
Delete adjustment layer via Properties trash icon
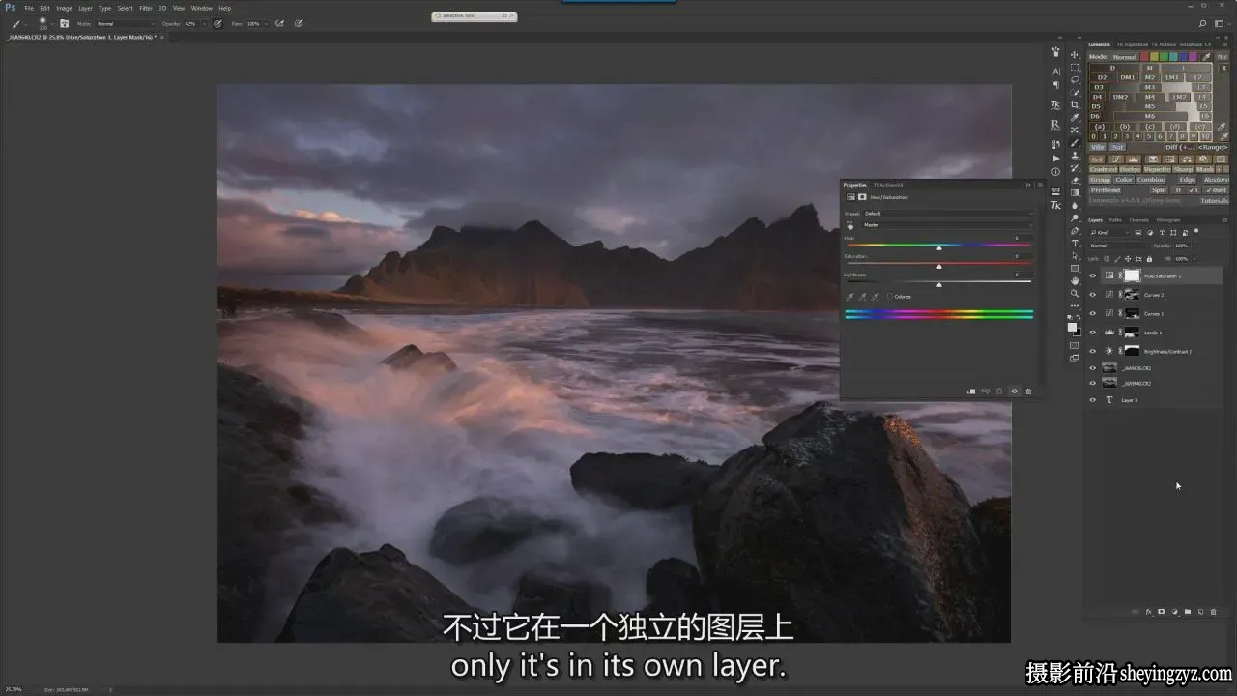click(1028, 391)
